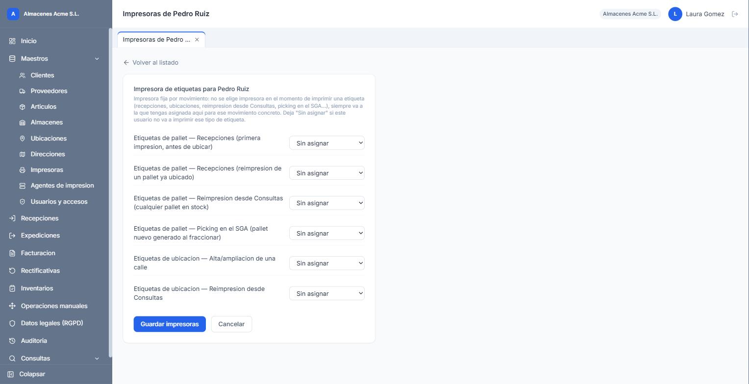Close the Impresoras de Pedro tab
Screen dimensions: 749x384
tap(197, 40)
